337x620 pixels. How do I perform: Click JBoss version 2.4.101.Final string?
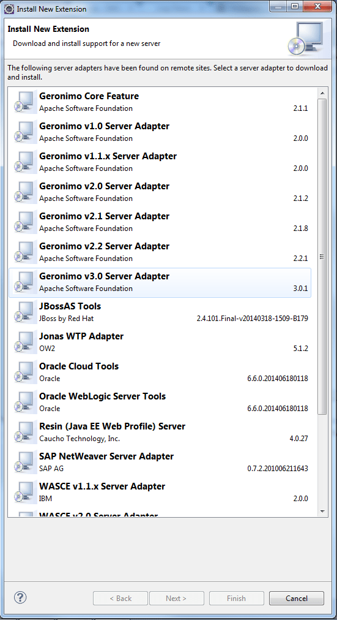252,319
